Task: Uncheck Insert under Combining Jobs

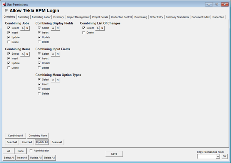Action: tap(9, 33)
